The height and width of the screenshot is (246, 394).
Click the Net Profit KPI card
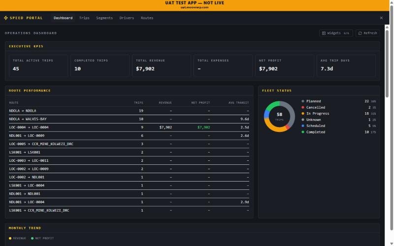(x=285, y=65)
